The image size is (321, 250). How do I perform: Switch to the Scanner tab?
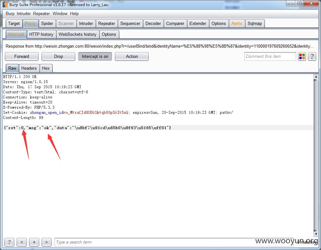66,24
